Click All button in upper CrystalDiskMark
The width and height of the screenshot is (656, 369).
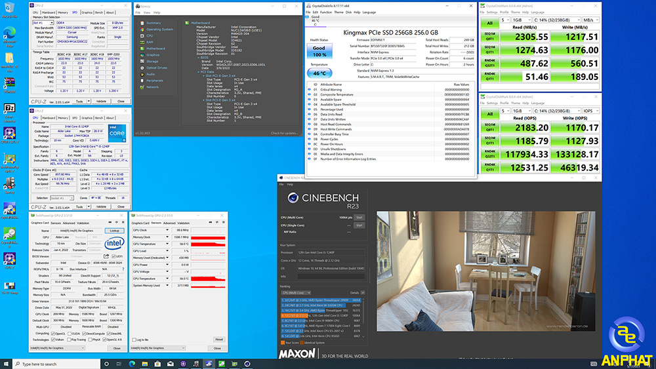click(489, 24)
